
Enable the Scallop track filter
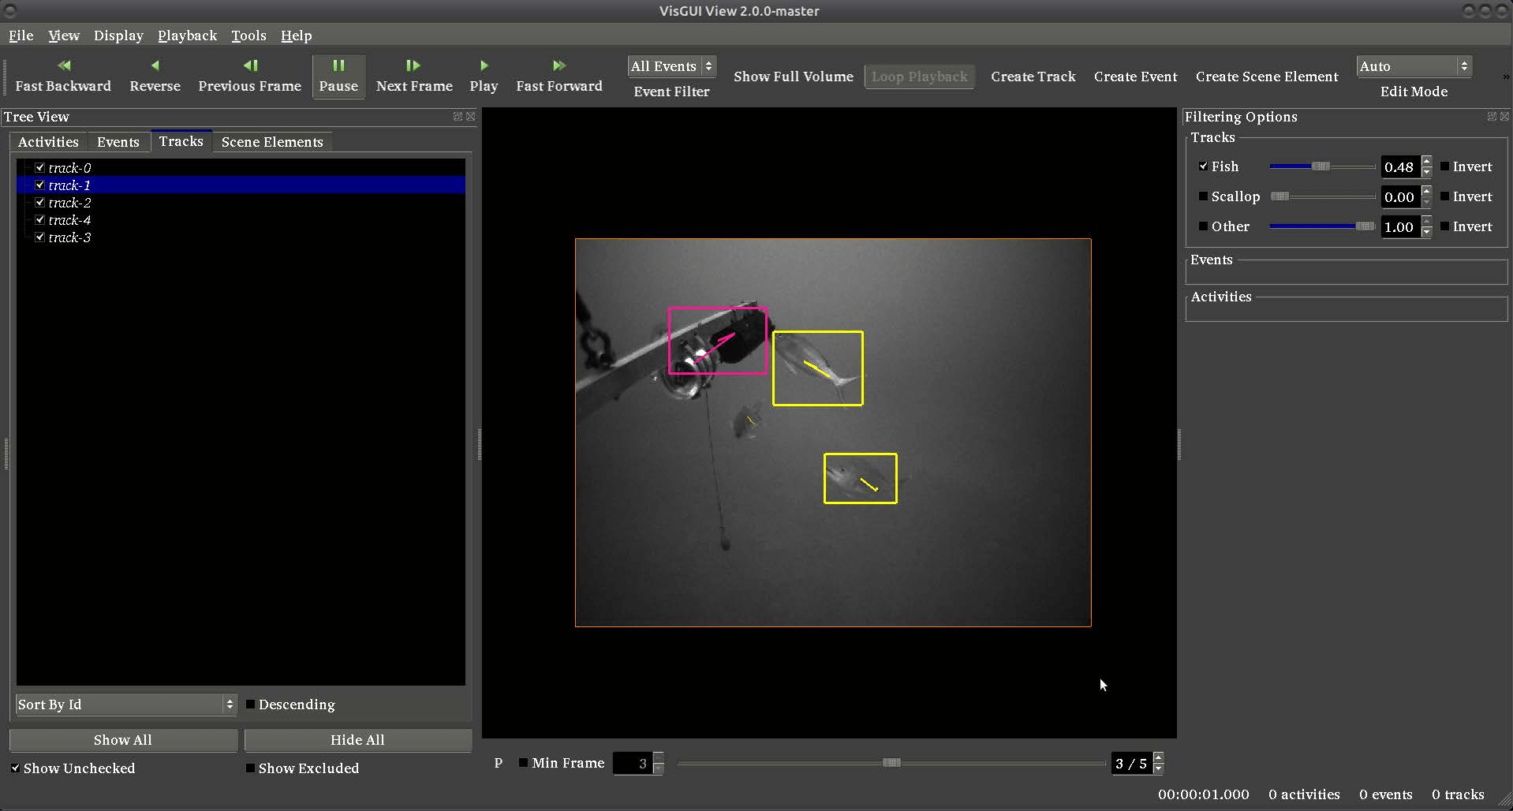(x=1204, y=196)
